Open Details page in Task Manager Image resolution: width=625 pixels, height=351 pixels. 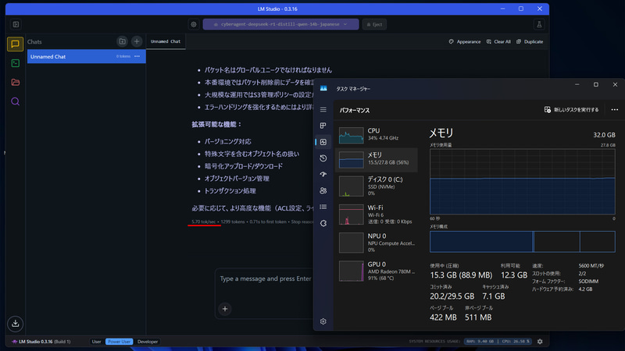[x=323, y=207]
